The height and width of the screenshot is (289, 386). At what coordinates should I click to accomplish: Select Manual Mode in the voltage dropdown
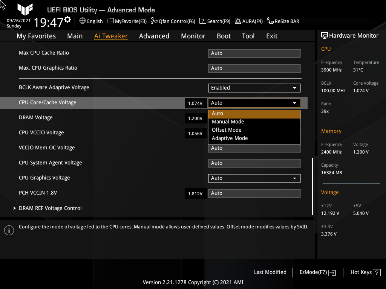[228, 122]
